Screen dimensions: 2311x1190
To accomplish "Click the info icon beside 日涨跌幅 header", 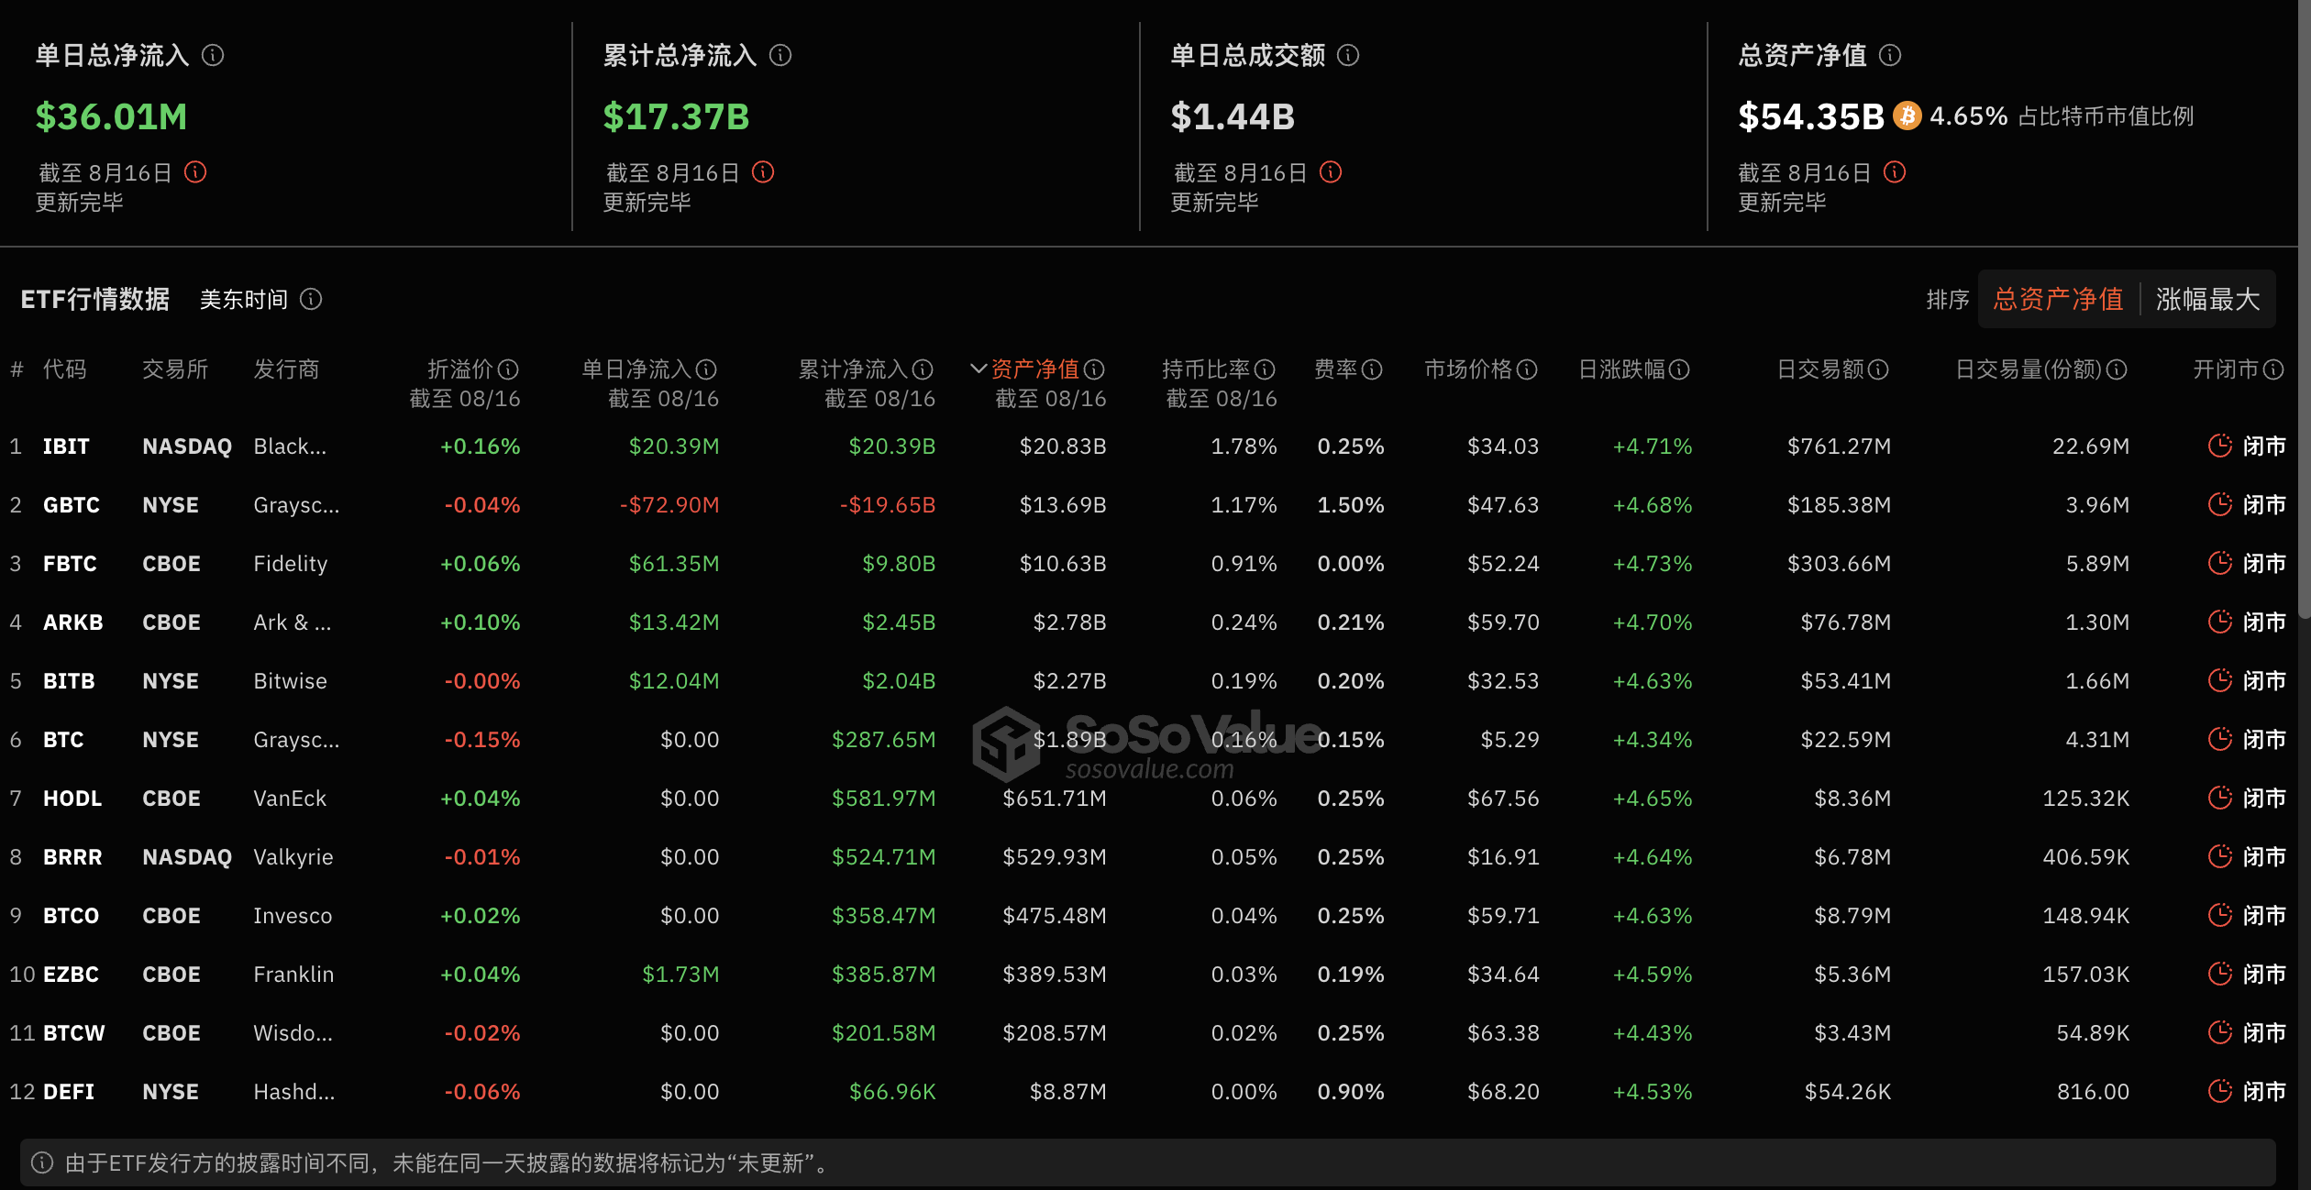I will [x=1679, y=369].
